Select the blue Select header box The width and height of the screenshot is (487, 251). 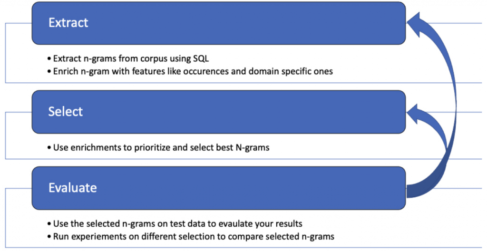click(x=219, y=112)
